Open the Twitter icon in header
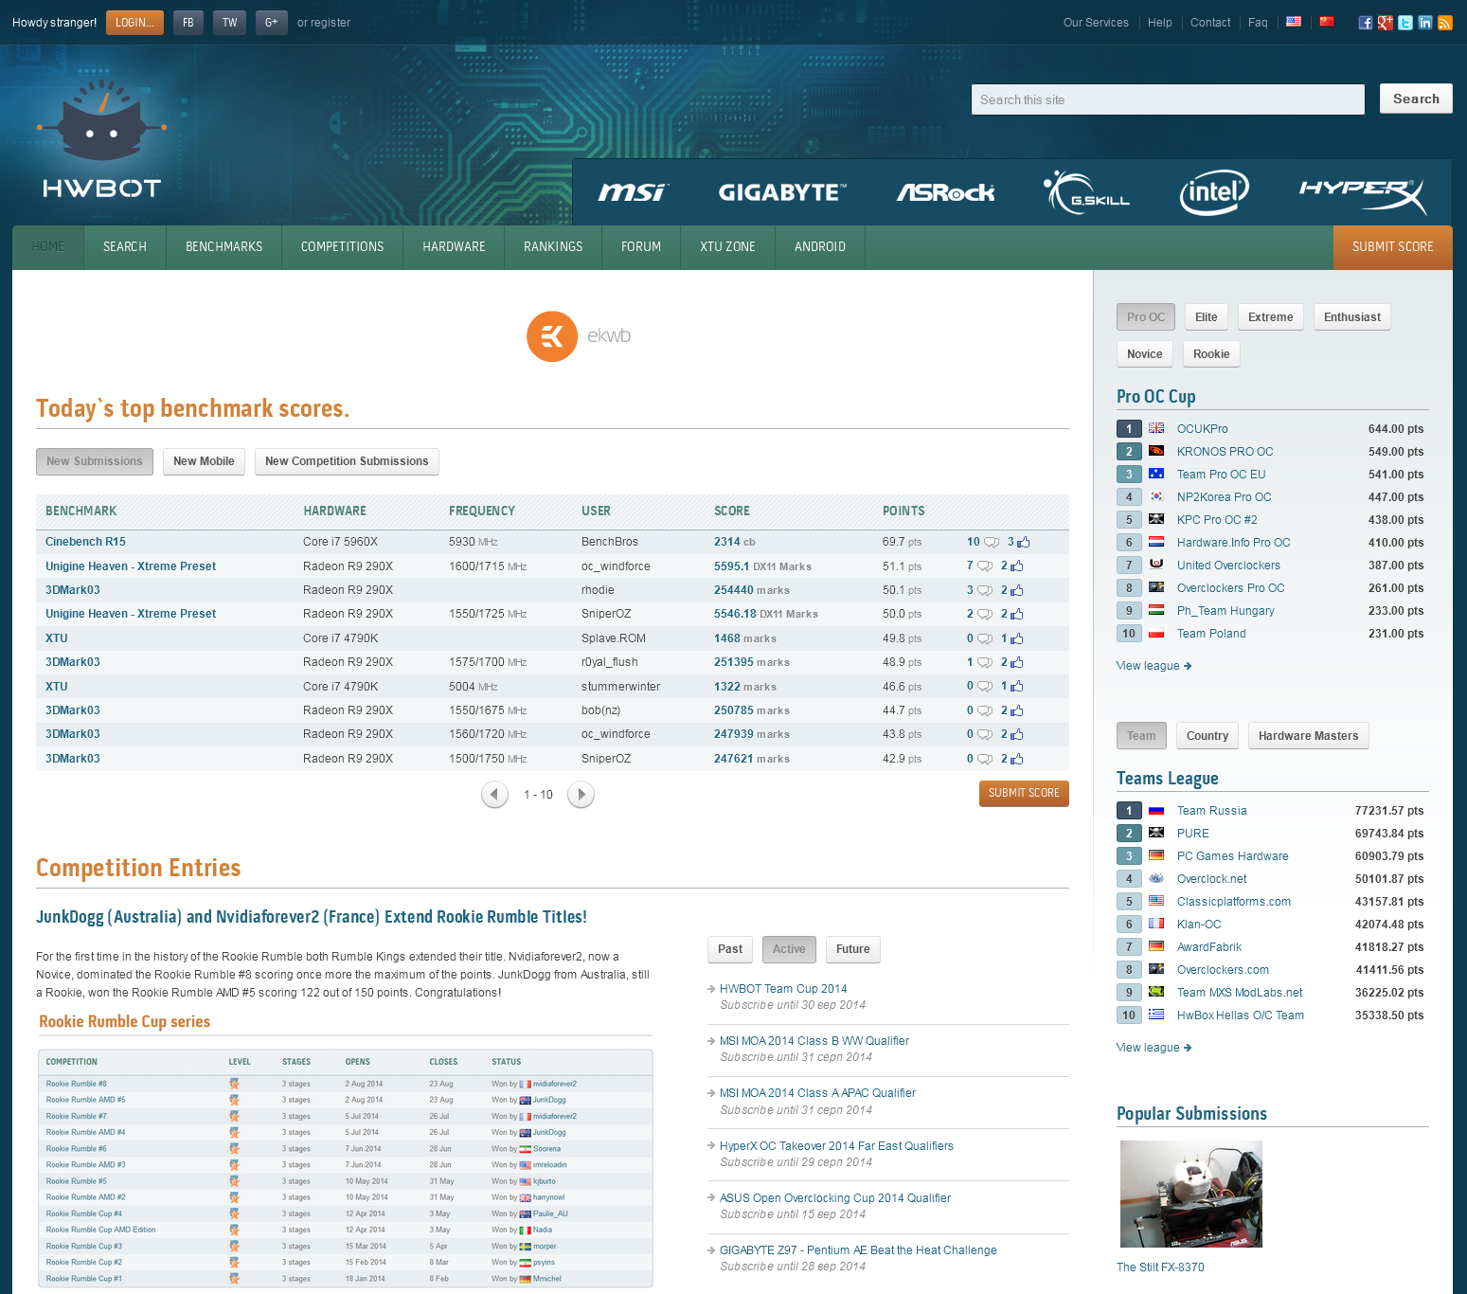The width and height of the screenshot is (1467, 1294). (x=1405, y=23)
